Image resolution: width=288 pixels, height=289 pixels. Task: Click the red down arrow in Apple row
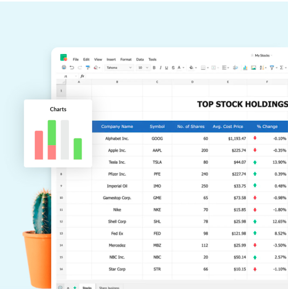point(255,150)
